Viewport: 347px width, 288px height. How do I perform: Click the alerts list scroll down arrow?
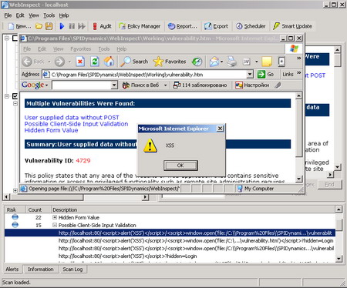click(339, 259)
